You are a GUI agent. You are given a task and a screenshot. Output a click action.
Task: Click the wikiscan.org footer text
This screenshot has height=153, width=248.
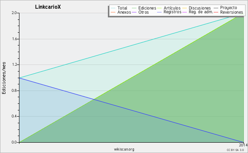click(124, 149)
